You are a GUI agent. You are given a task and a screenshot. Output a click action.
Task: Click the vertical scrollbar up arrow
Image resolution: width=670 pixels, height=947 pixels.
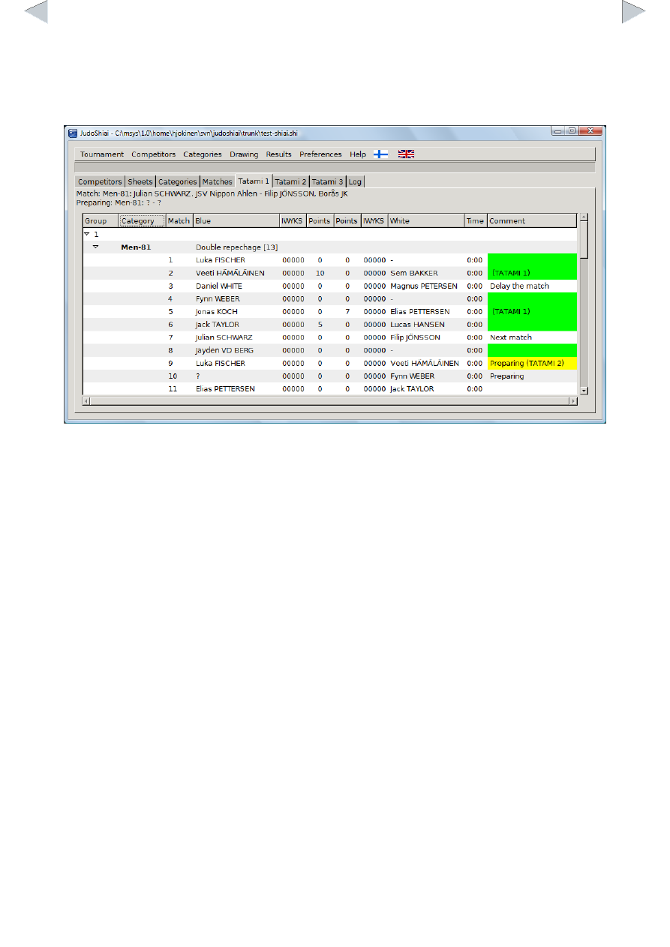[584, 218]
